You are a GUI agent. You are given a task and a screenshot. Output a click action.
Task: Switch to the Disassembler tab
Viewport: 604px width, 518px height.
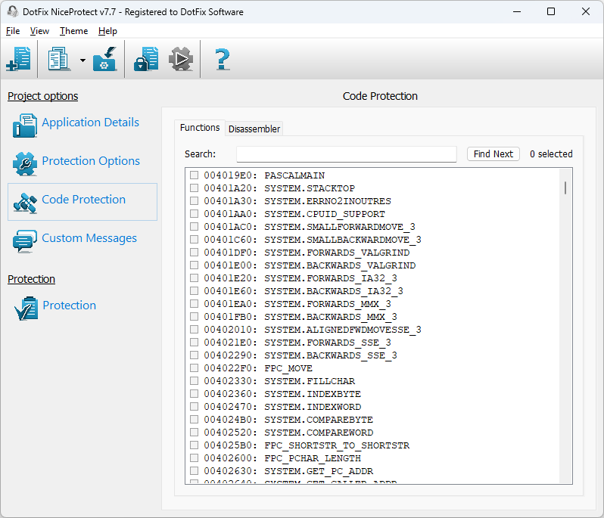pos(254,129)
